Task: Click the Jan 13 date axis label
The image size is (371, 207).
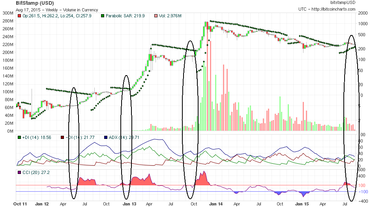Action: 129,204
